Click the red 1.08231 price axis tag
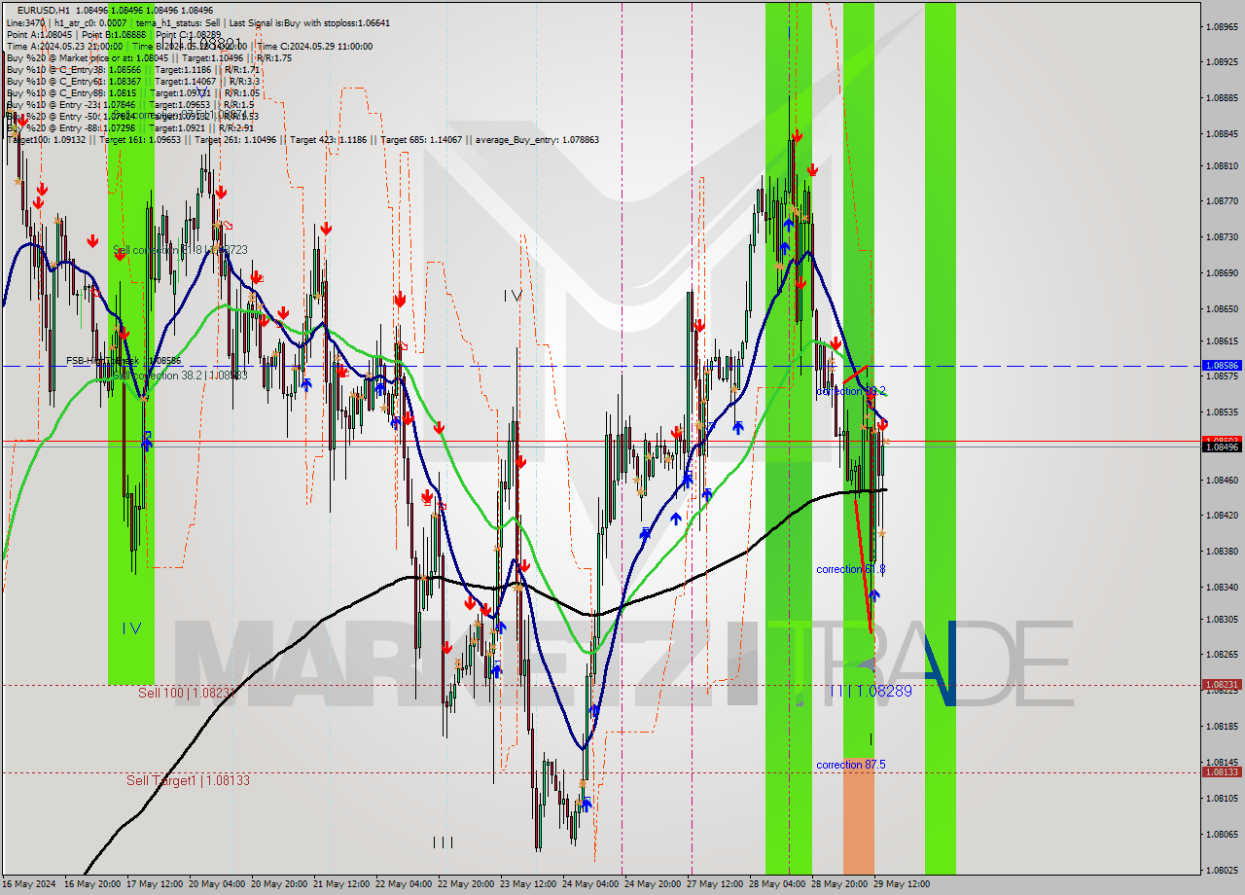The height and width of the screenshot is (895, 1245). 1222,684
